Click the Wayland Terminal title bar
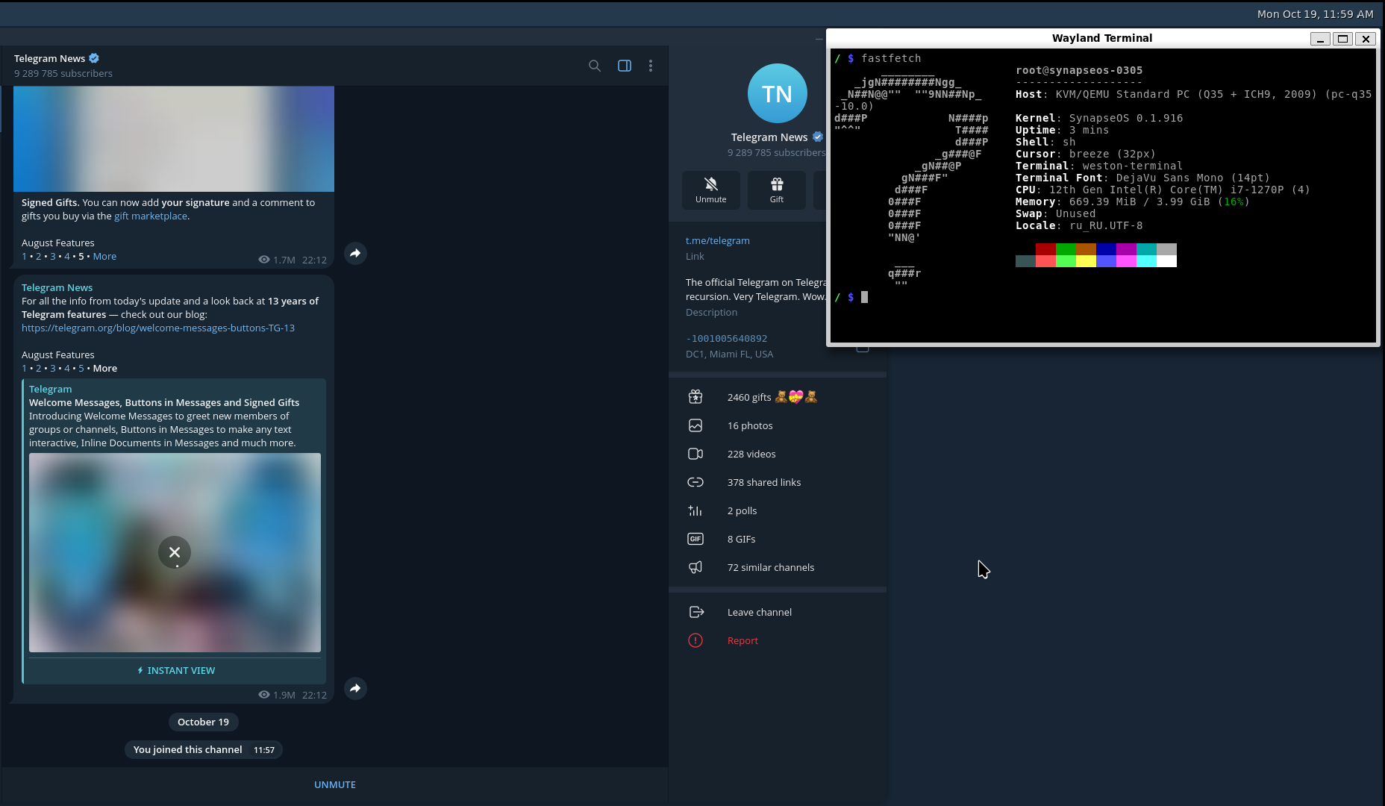This screenshot has height=806, width=1385. [x=1101, y=38]
